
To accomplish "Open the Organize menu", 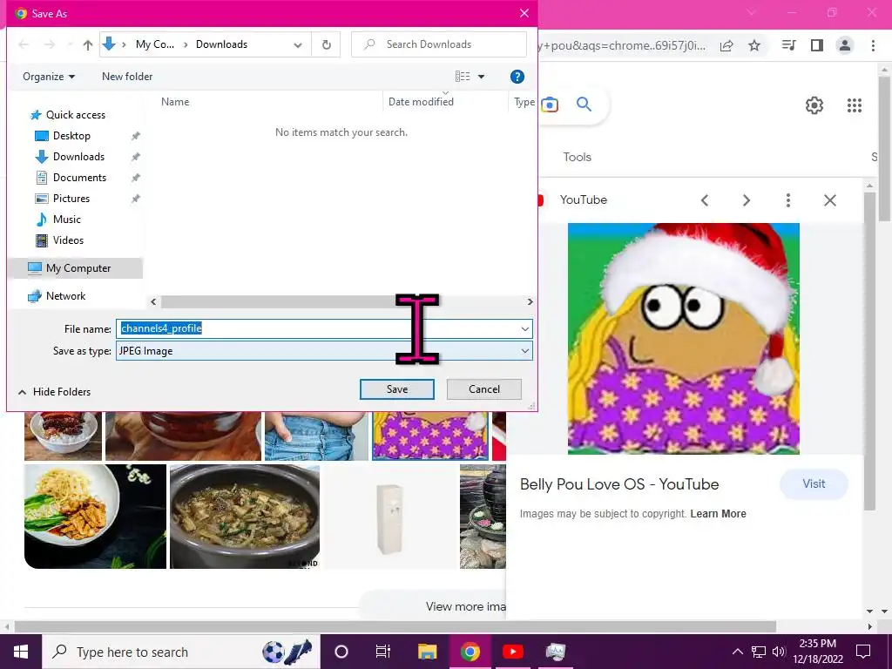I will (x=49, y=77).
